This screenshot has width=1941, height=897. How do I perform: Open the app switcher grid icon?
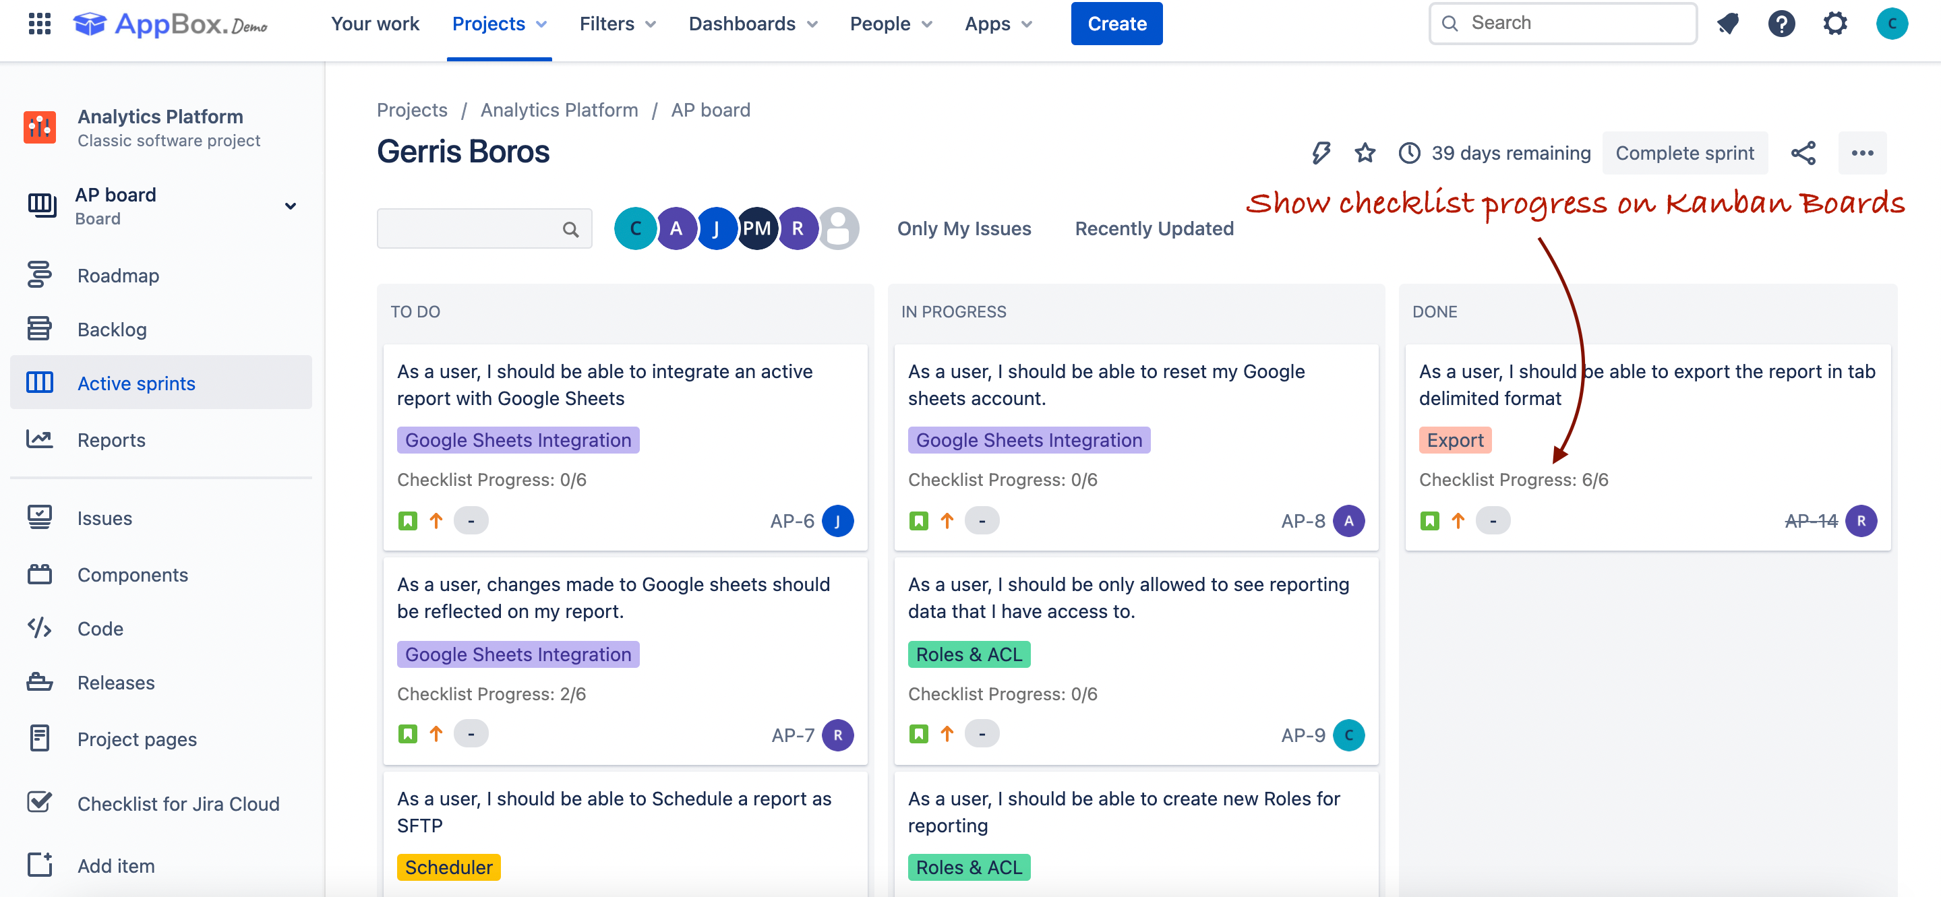point(39,24)
